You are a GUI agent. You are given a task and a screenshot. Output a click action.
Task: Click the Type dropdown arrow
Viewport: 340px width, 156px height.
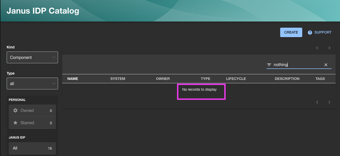point(54,84)
